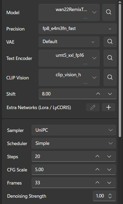This screenshot has height=204, width=123.
Task: Search for a Model with magnifier icon
Action: click(x=109, y=12)
